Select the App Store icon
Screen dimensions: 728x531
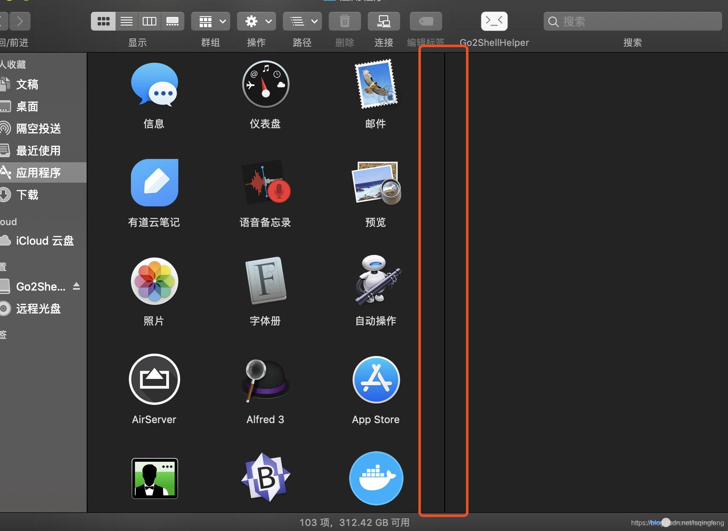tap(376, 380)
